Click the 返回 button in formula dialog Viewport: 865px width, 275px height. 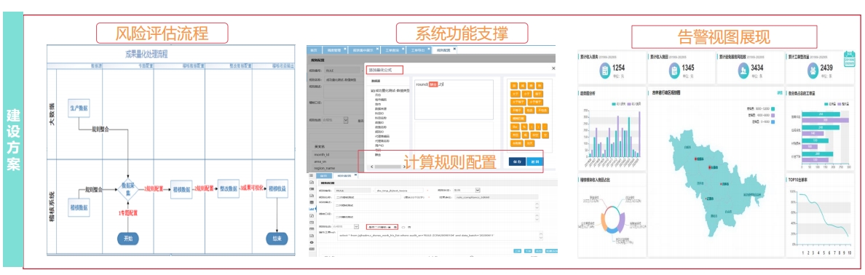coord(535,162)
